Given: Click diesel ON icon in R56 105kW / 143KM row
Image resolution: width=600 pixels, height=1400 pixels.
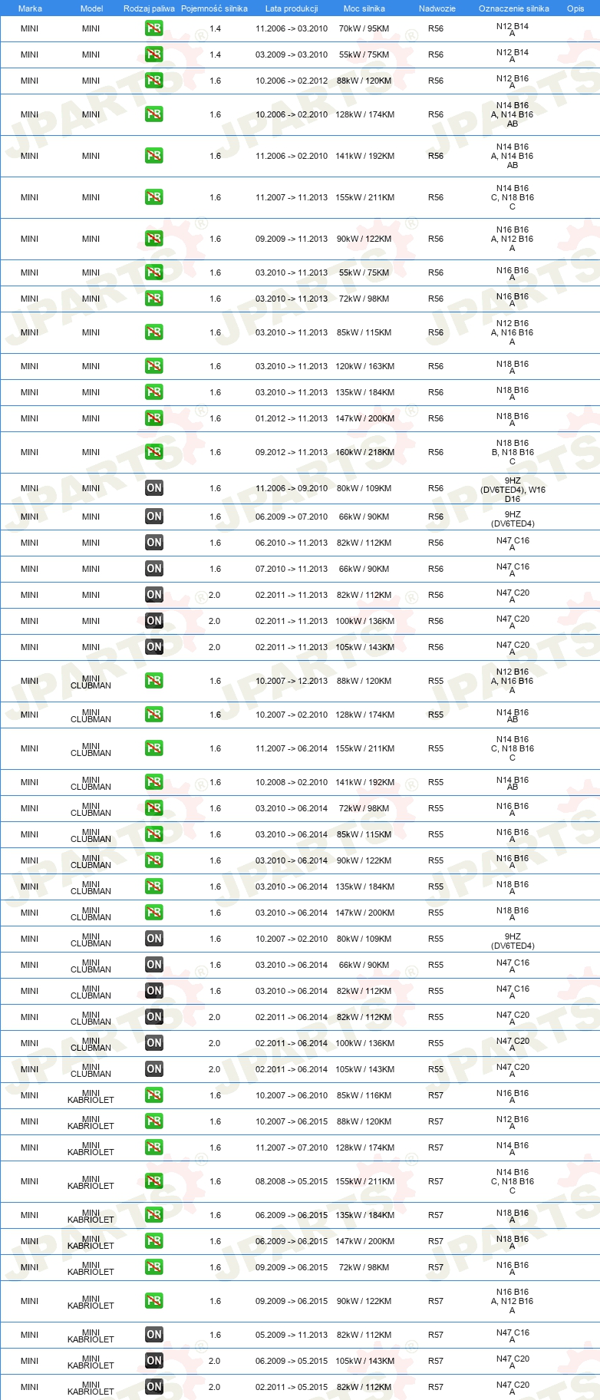Looking at the screenshot, I should [154, 647].
